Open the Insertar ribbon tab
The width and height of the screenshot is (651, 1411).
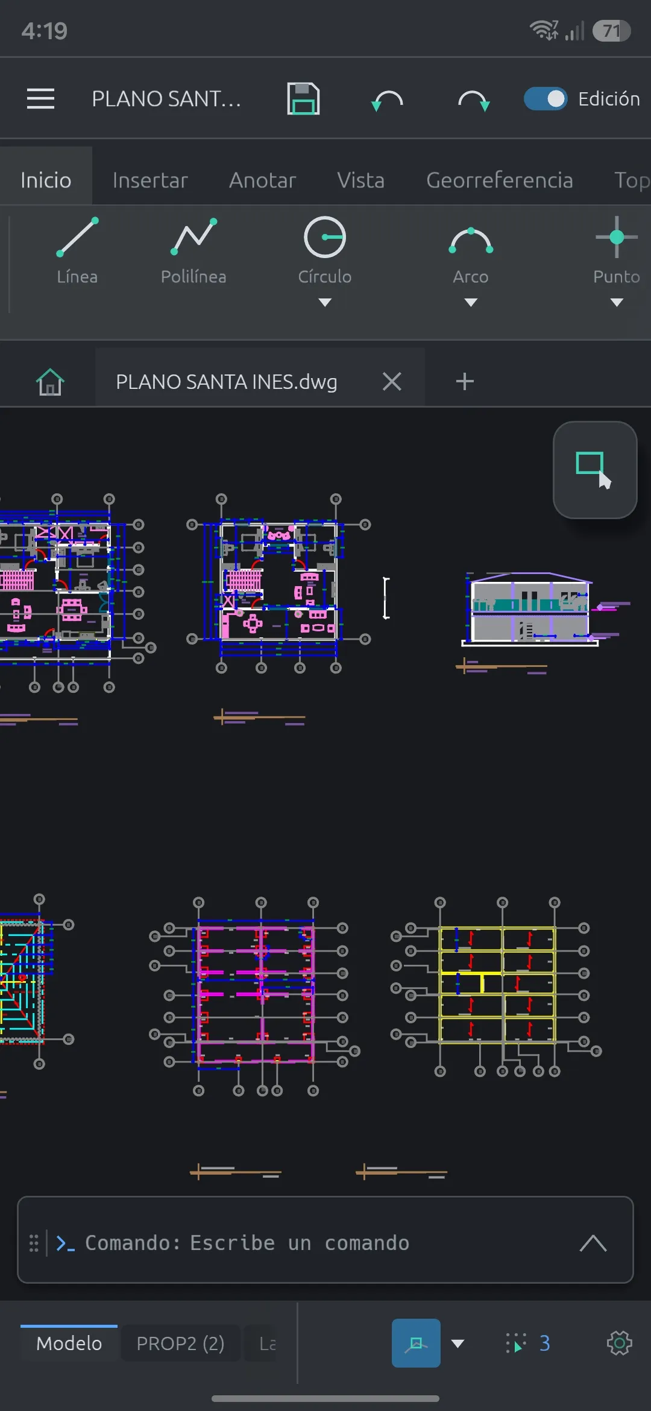(150, 180)
